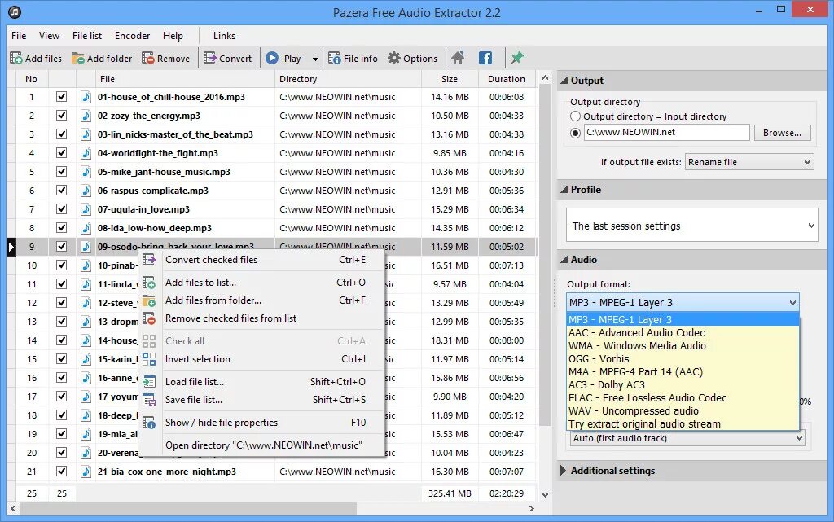Screen dimensions: 834x522
Task: Click the Browse... button
Action: click(x=783, y=133)
